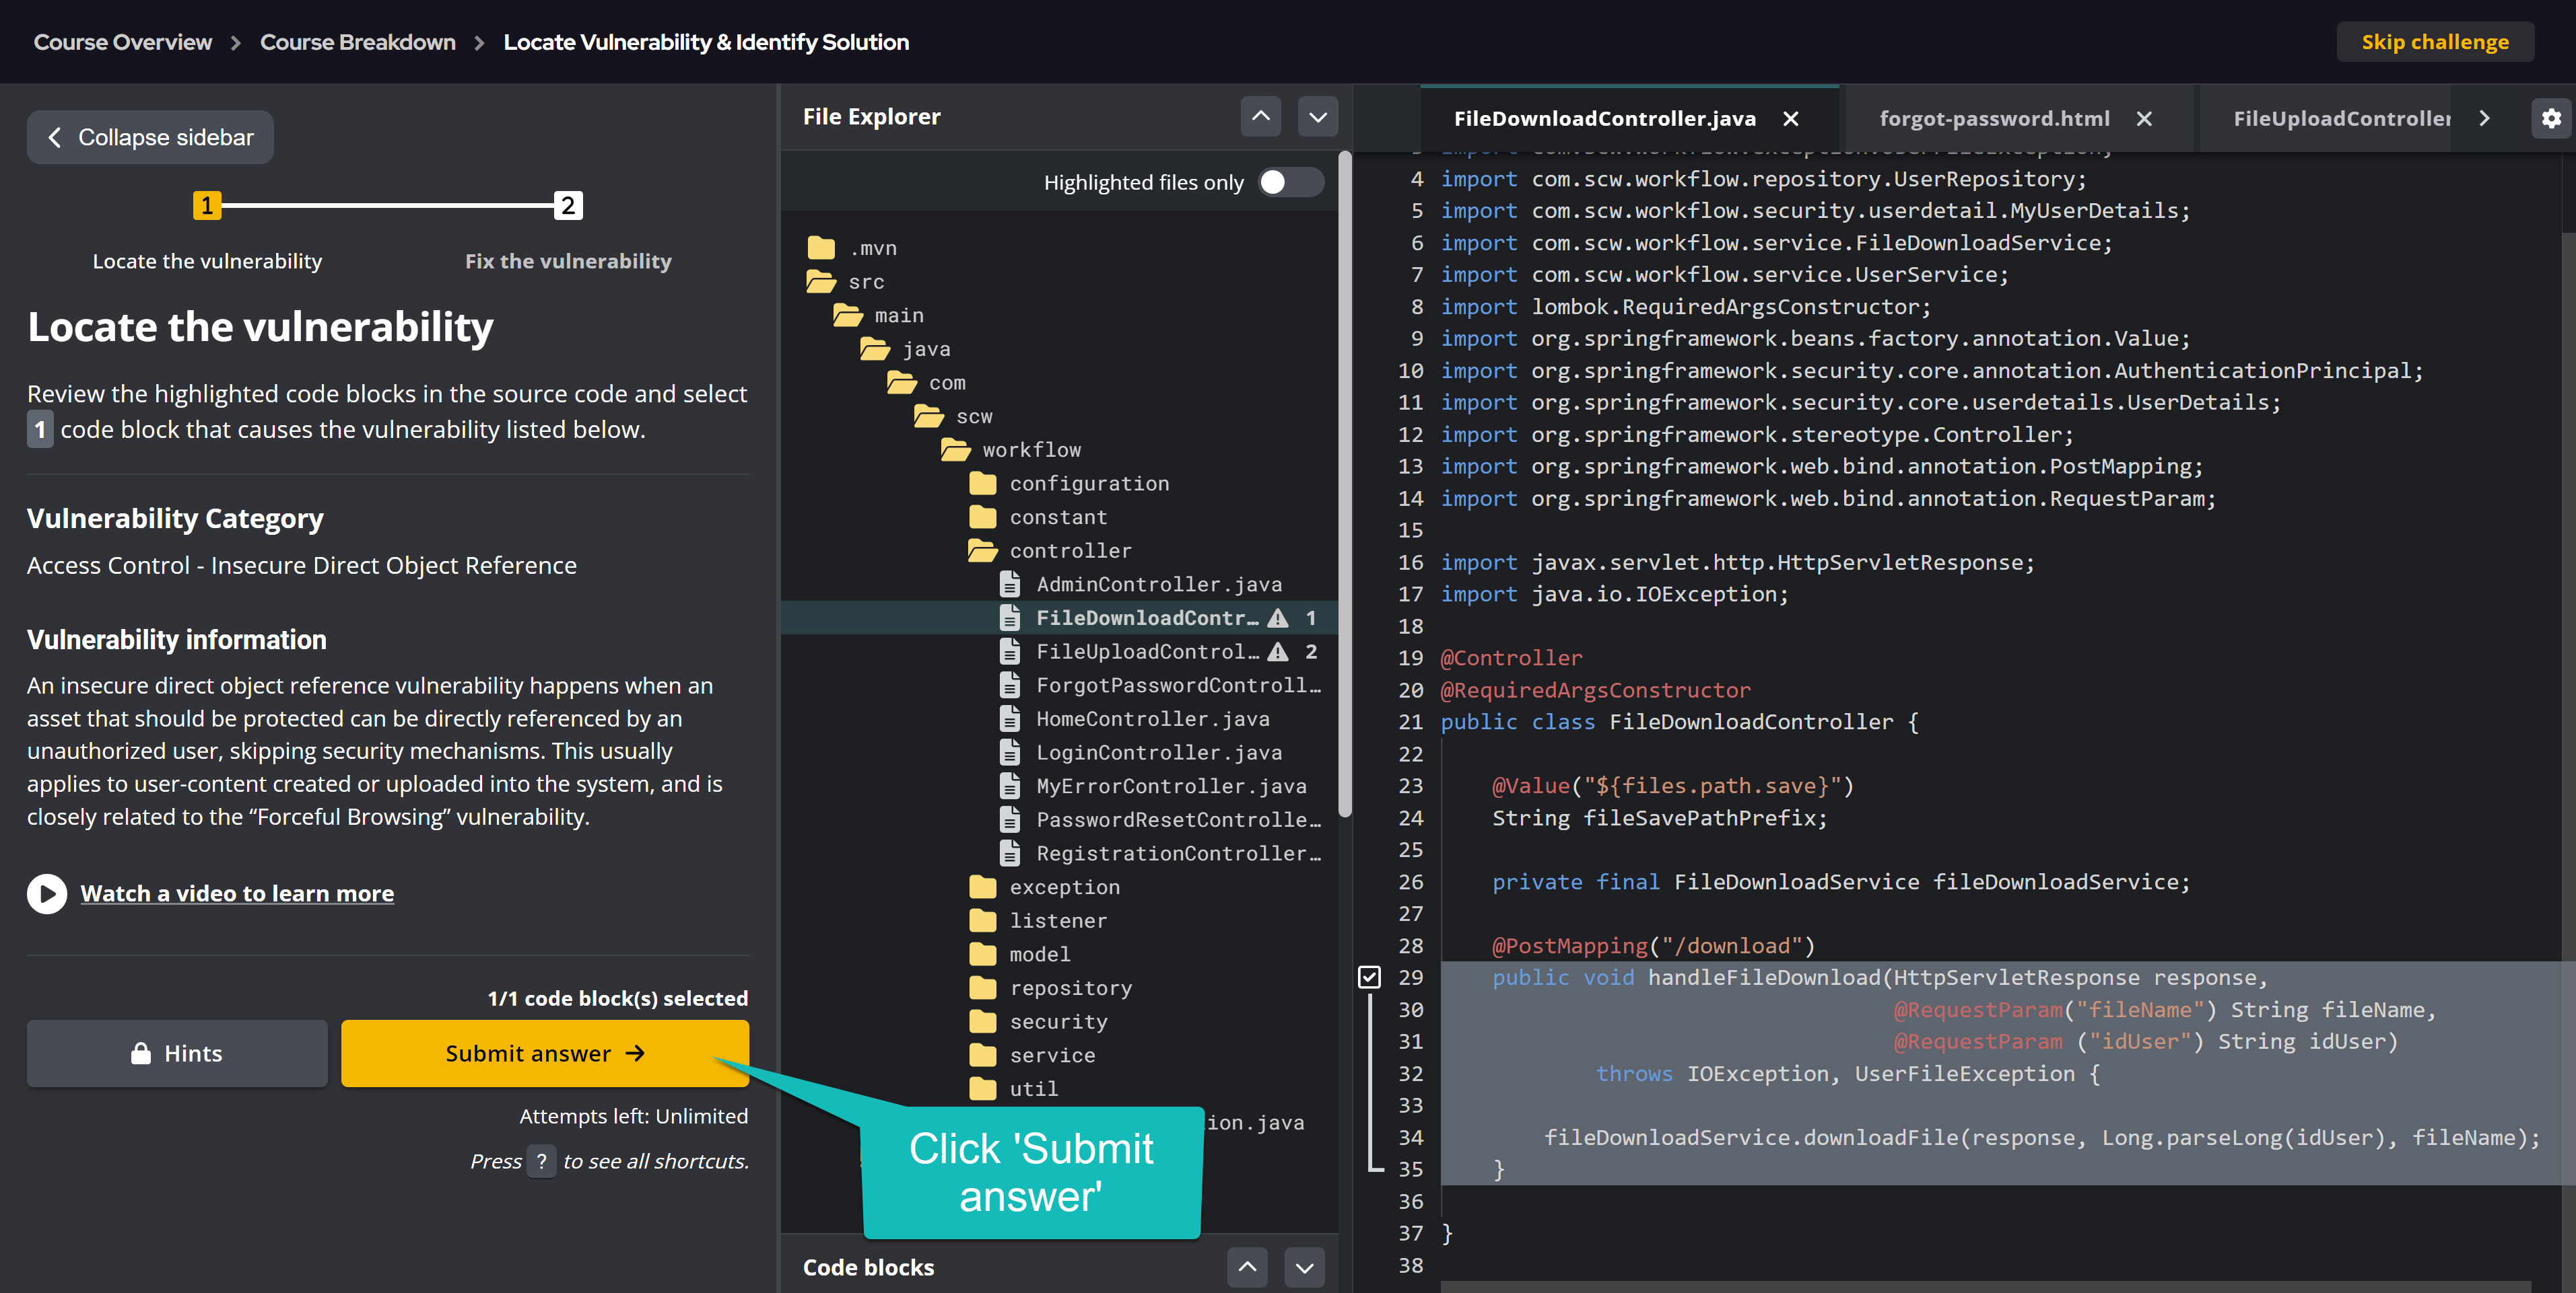Collapse File Explorer with up chevron
The image size is (2576, 1293).
coord(1261,117)
